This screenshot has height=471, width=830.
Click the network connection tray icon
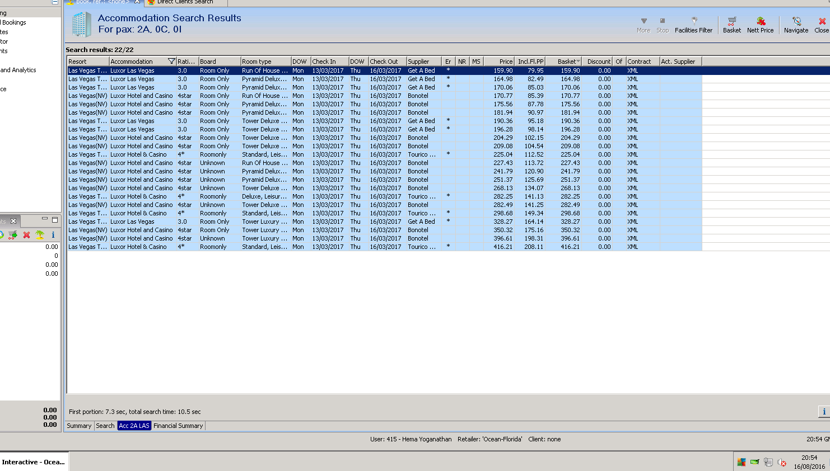point(768,462)
